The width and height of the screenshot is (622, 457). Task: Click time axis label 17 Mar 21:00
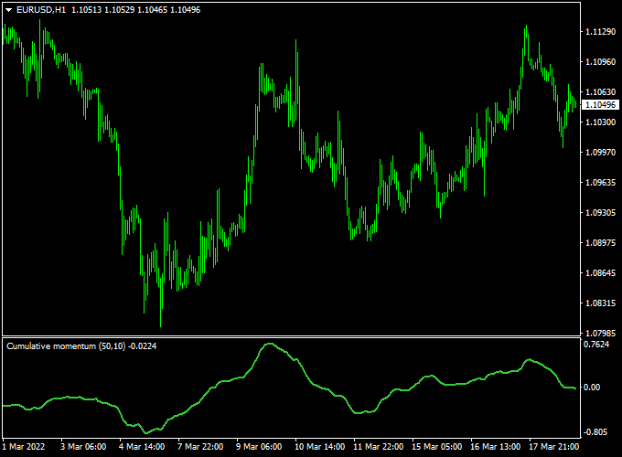(x=554, y=447)
